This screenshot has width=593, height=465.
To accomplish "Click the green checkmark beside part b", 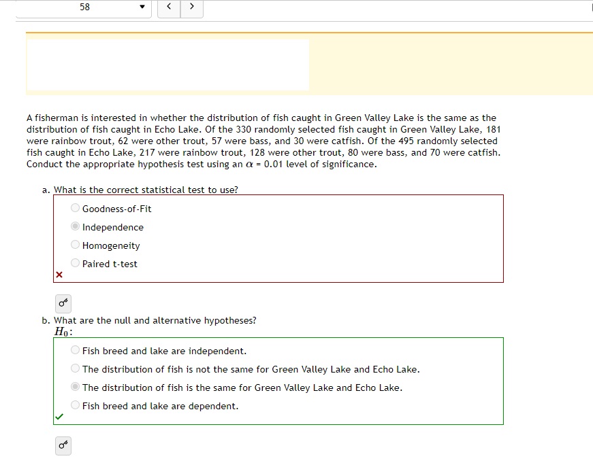I will 59,417.
